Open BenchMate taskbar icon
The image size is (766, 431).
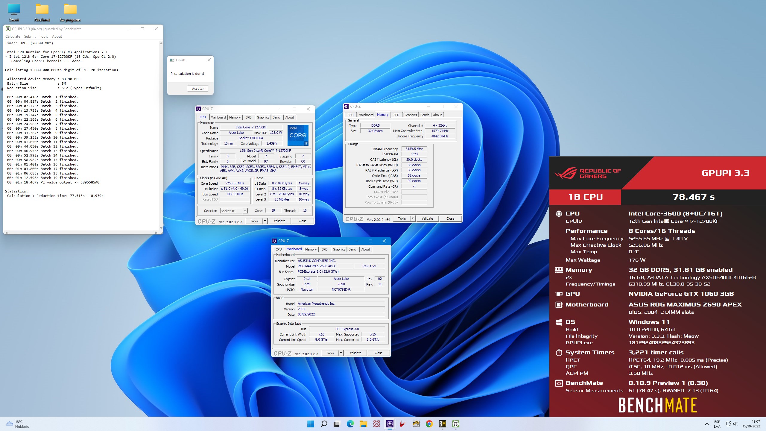click(x=442, y=424)
